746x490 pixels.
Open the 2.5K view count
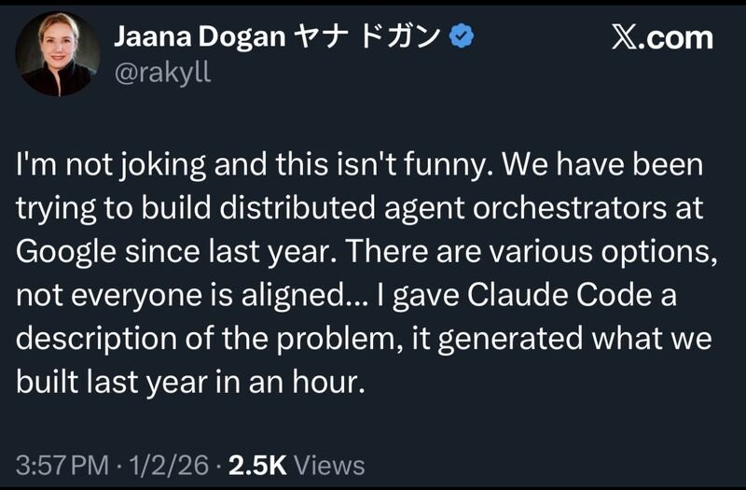(x=257, y=465)
